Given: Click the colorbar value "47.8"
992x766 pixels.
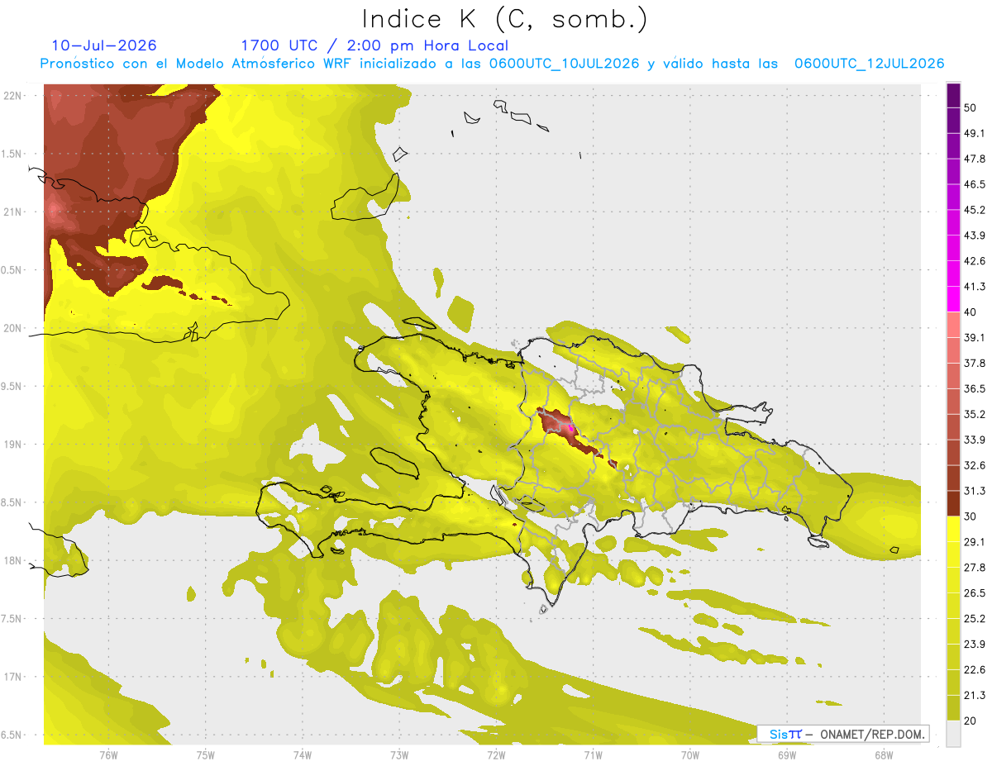Looking at the screenshot, I should 975,159.
